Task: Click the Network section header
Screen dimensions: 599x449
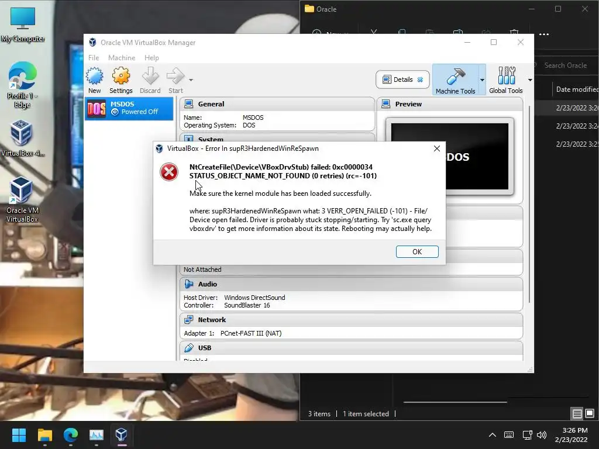Action: pyautogui.click(x=351, y=320)
